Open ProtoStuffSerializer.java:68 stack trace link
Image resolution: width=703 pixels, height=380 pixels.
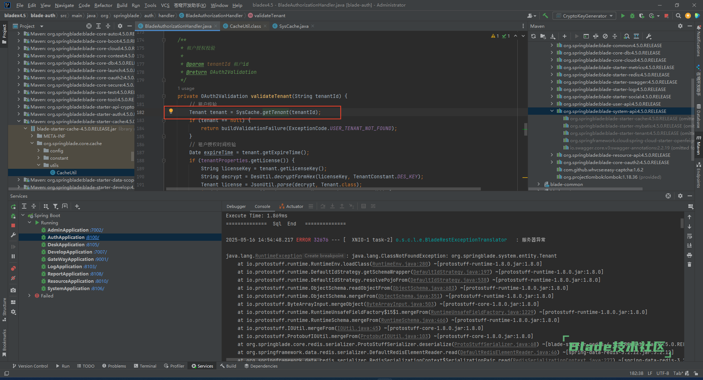click(x=495, y=344)
